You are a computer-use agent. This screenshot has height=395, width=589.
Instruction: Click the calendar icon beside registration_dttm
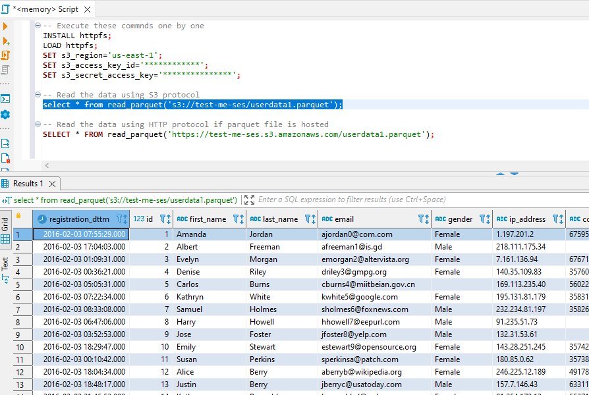point(41,219)
